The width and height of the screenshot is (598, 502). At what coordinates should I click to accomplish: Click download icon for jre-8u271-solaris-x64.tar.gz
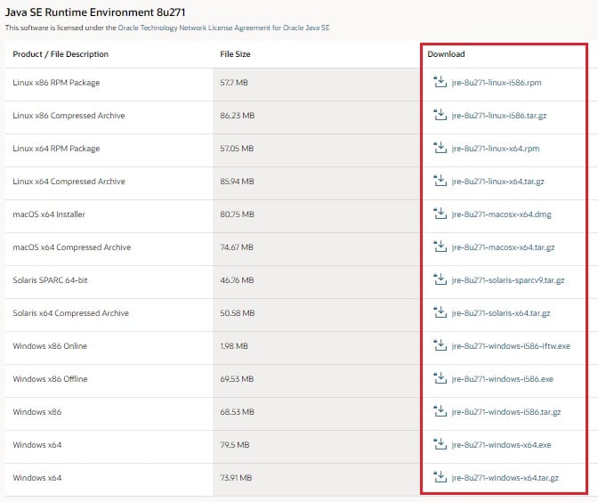pyautogui.click(x=440, y=312)
